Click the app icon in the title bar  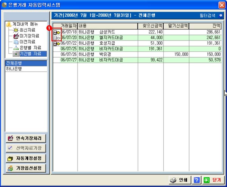click(x=5, y=5)
